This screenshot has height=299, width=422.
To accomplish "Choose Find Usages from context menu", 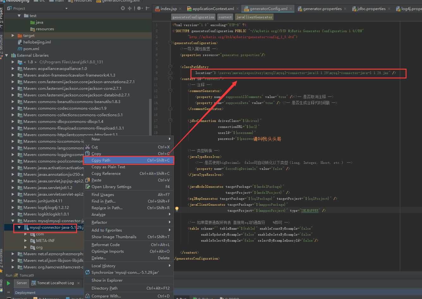I will [x=129, y=194].
